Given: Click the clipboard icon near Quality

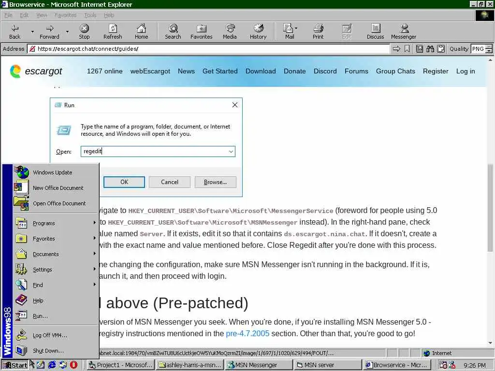Looking at the screenshot, I should pos(441,49).
